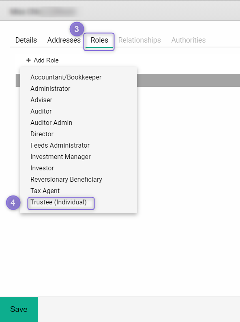Go to the Authorities tab
240x322 pixels.
point(189,40)
